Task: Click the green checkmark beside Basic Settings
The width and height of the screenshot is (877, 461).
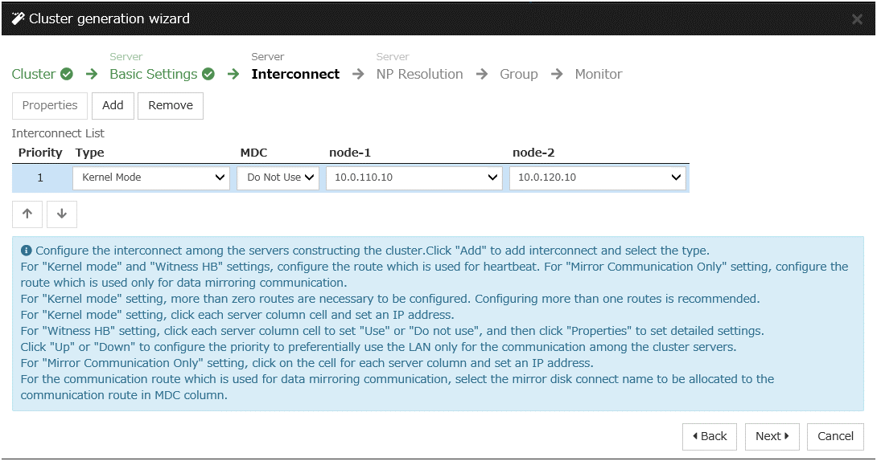Action: [x=208, y=75]
